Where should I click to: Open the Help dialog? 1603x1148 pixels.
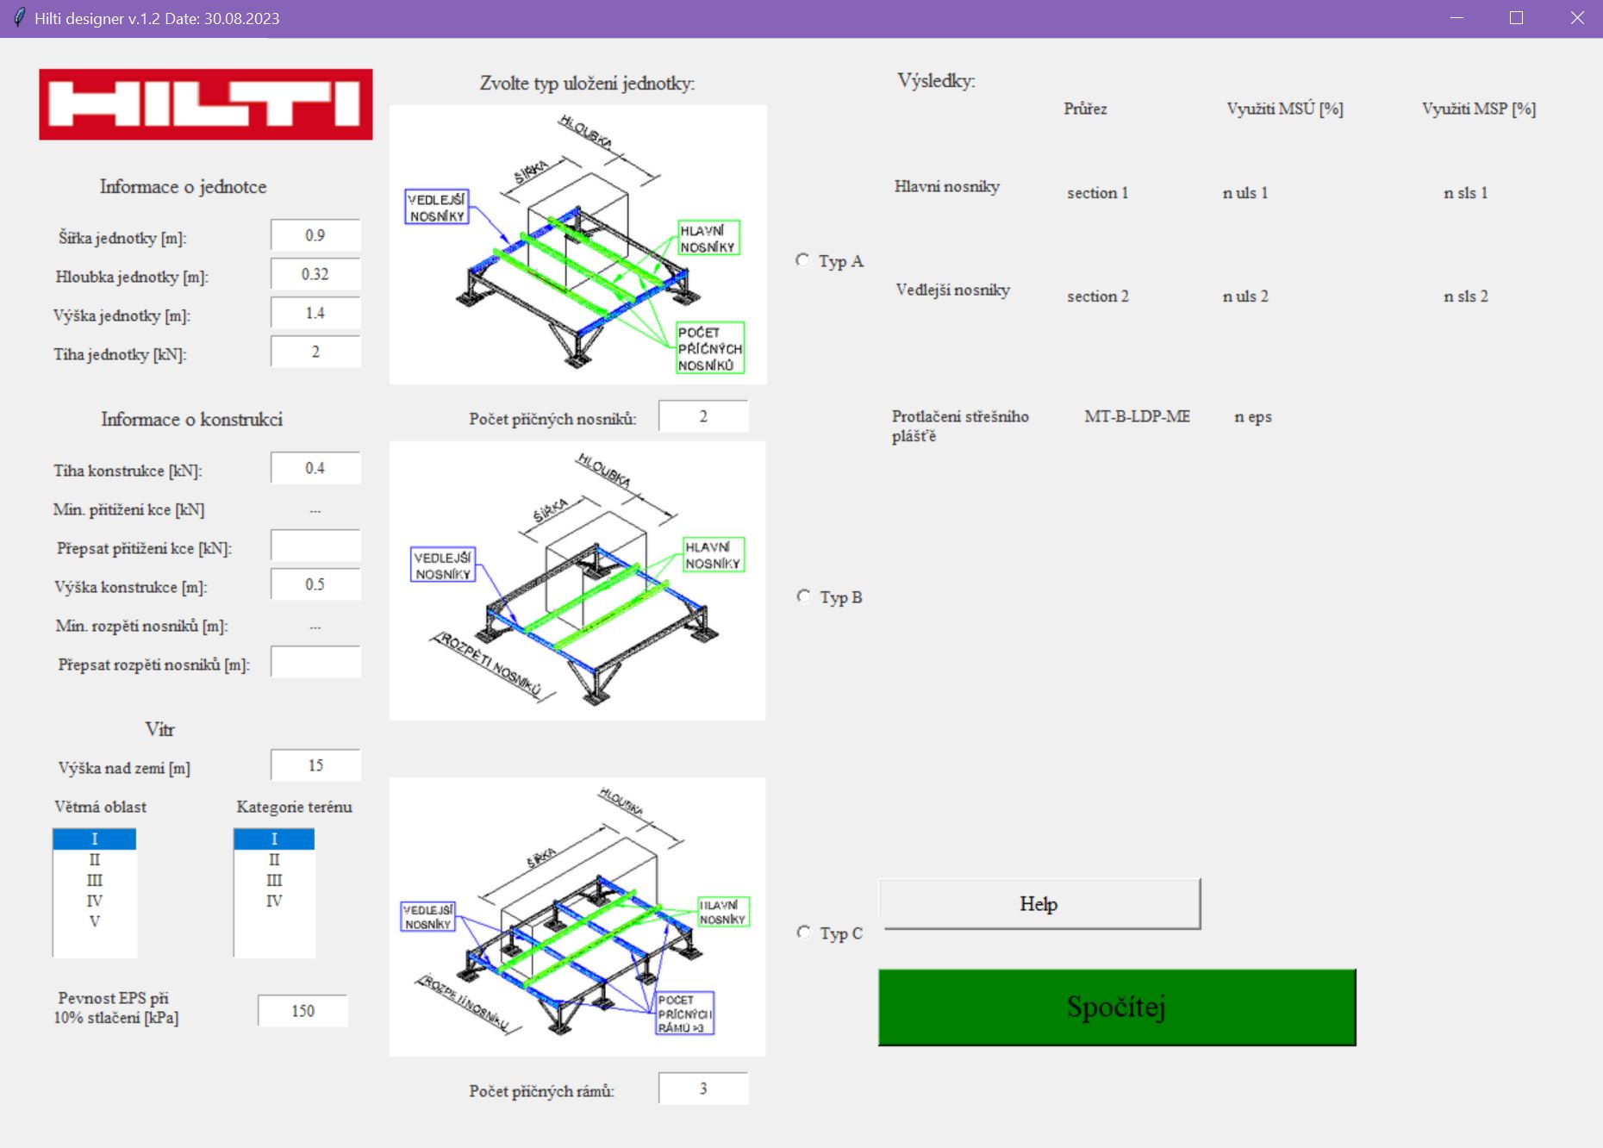[x=1039, y=903]
